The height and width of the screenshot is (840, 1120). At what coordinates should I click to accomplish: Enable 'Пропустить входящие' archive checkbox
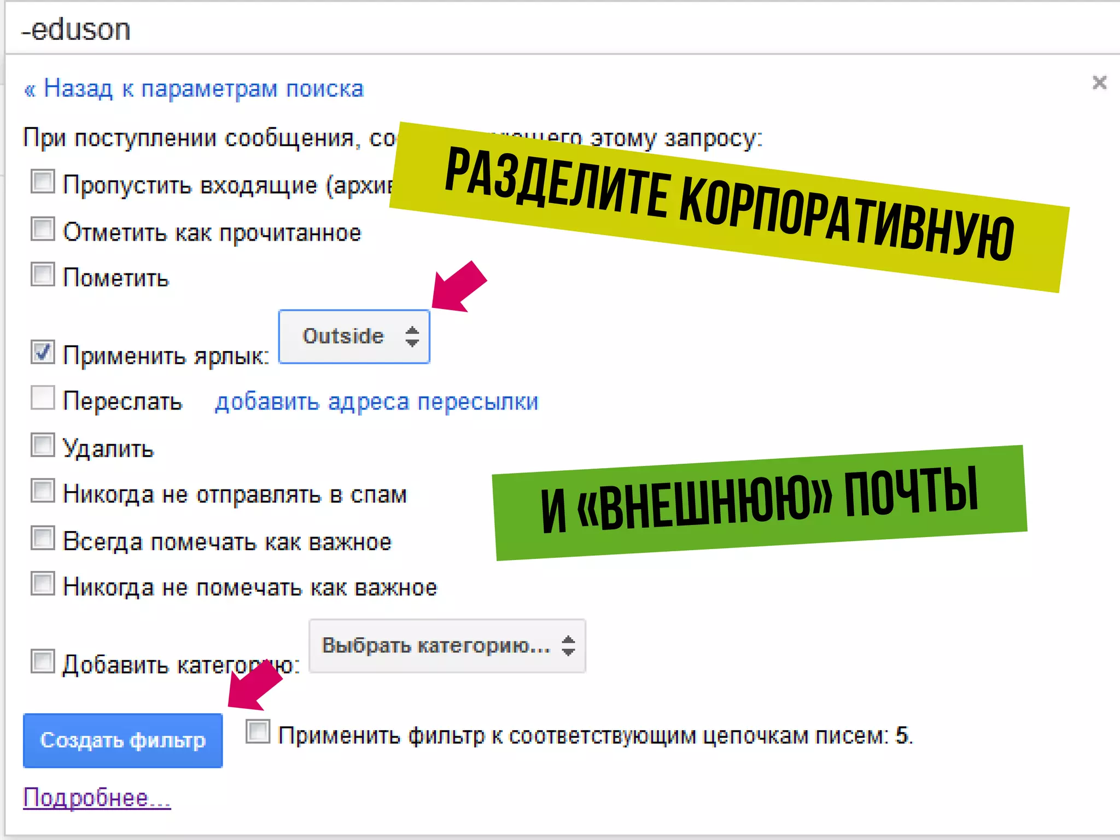[43, 182]
